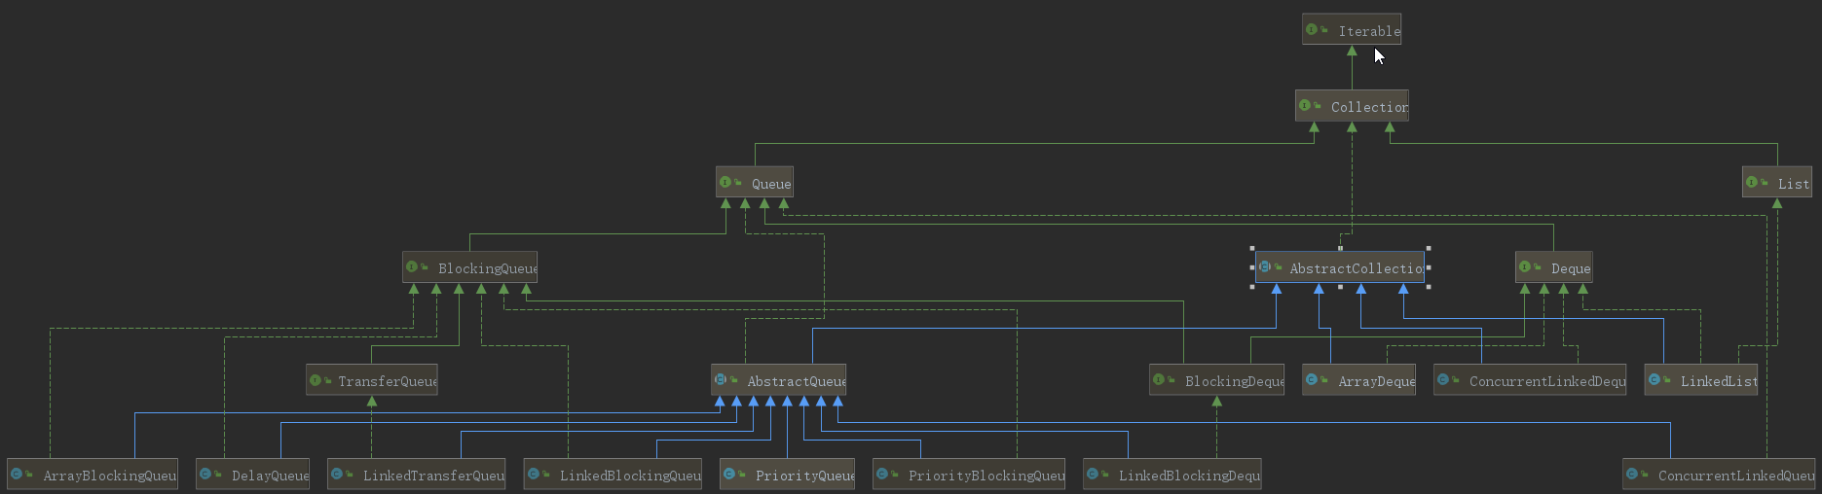This screenshot has width=1822, height=494.
Task: Click the abstract class icon on AbstractQueue
Action: [721, 379]
